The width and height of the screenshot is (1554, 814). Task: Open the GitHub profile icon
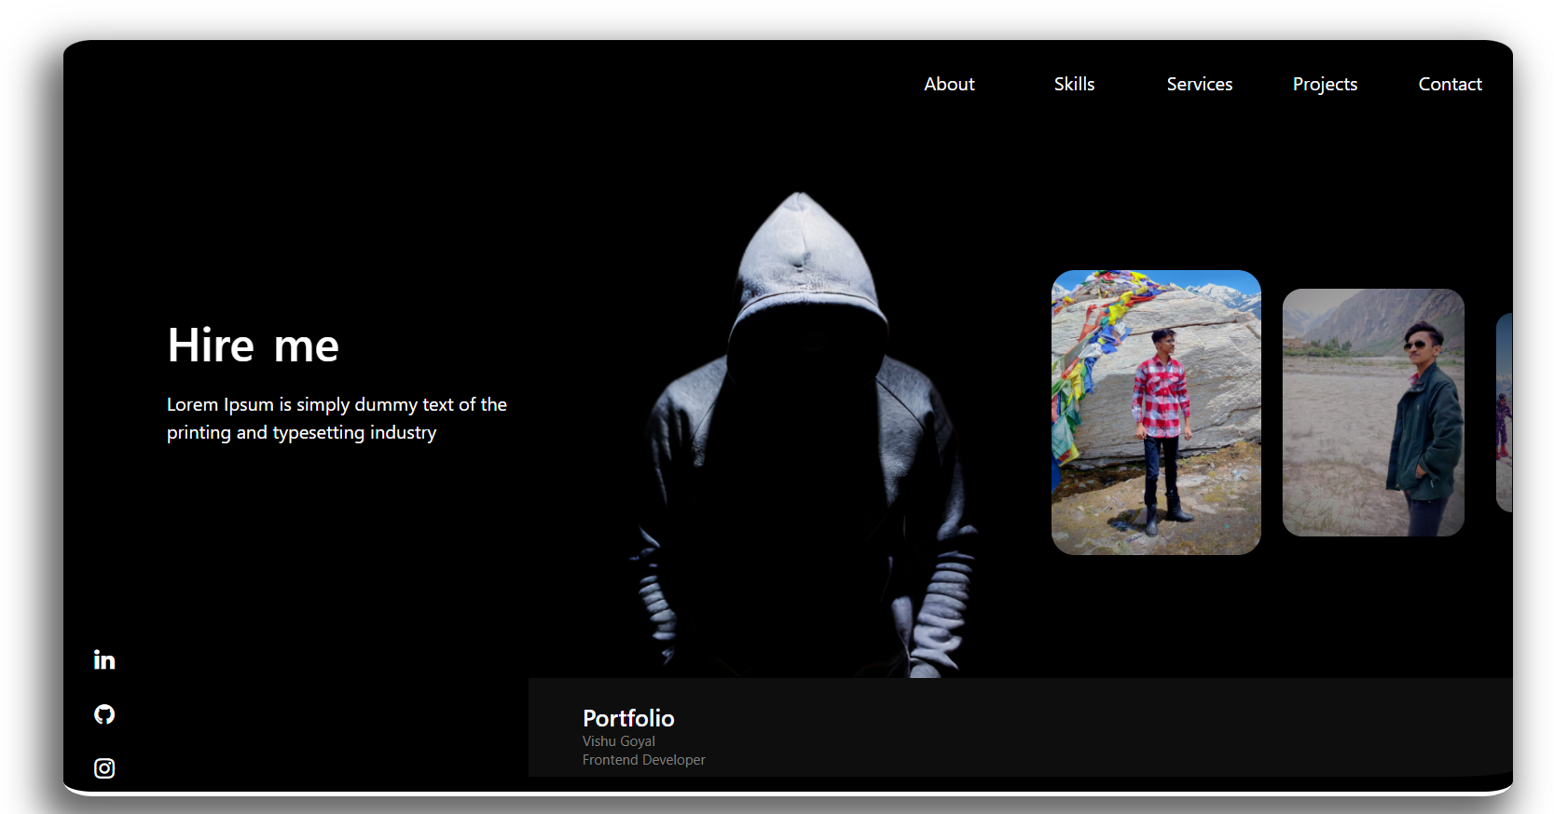(104, 714)
